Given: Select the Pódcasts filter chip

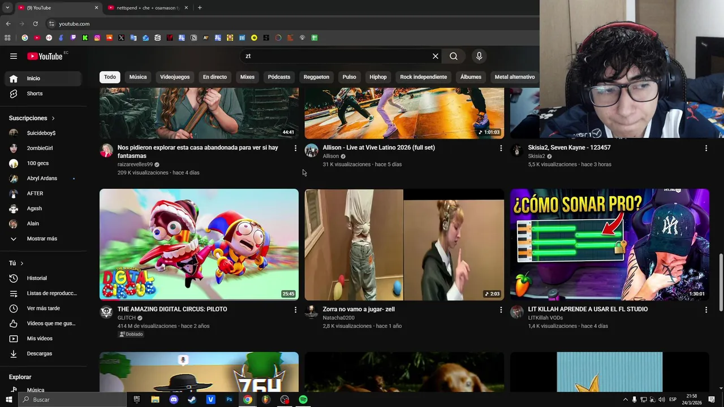Looking at the screenshot, I should coord(279,77).
